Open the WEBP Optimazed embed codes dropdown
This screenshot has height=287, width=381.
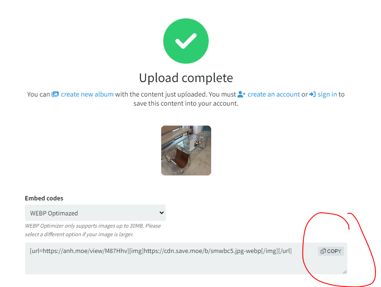click(x=95, y=213)
